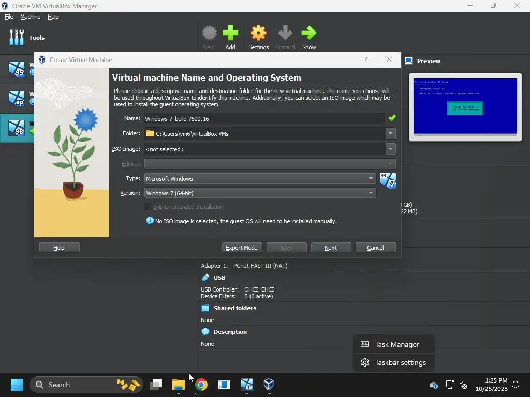Click the green name validation checkmark
Screen dimensions: 530x397
click(x=392, y=118)
